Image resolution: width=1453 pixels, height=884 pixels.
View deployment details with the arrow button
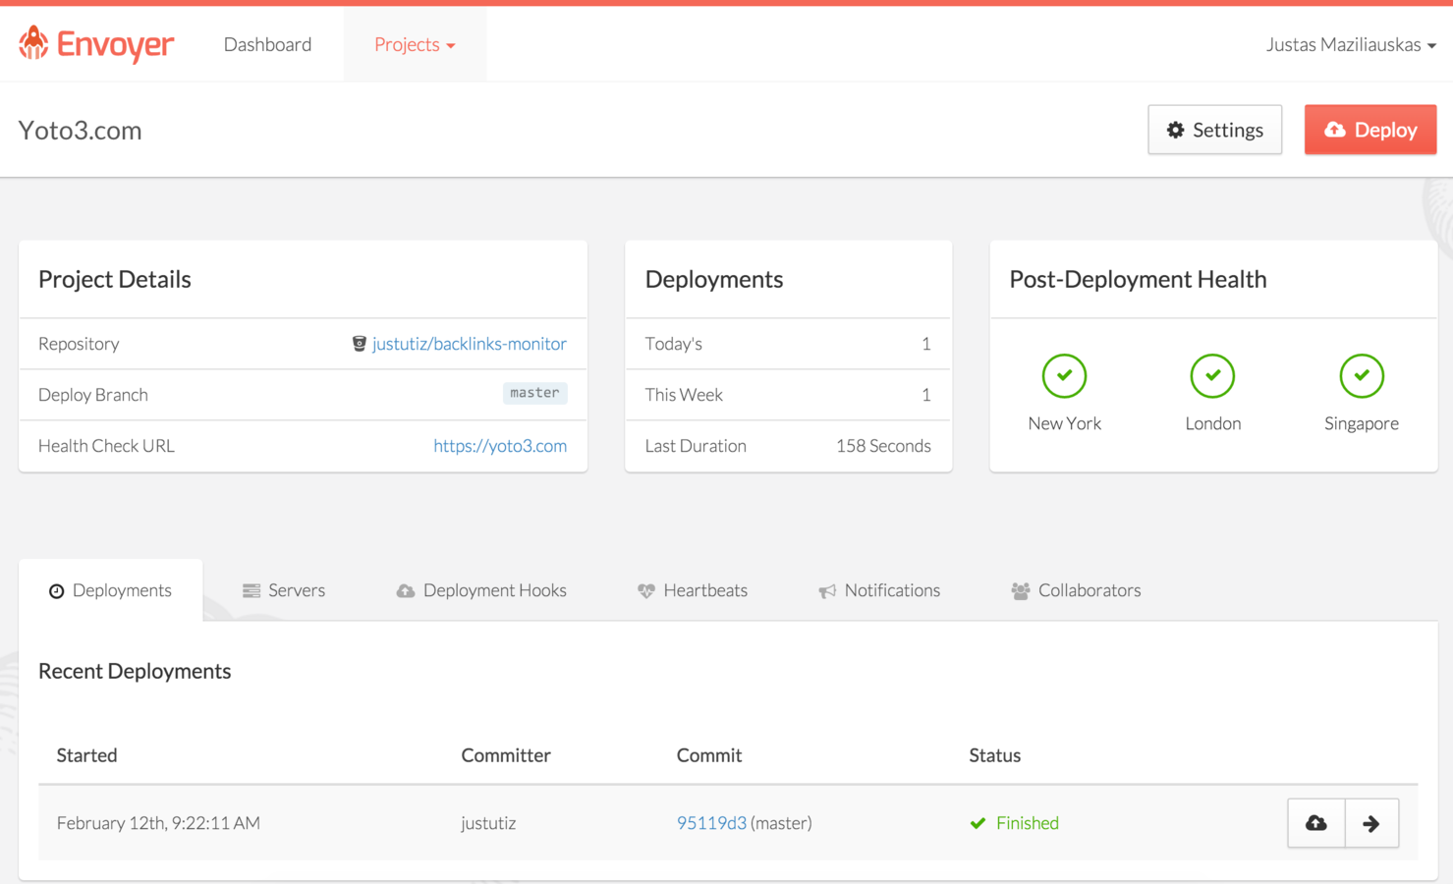click(1371, 823)
